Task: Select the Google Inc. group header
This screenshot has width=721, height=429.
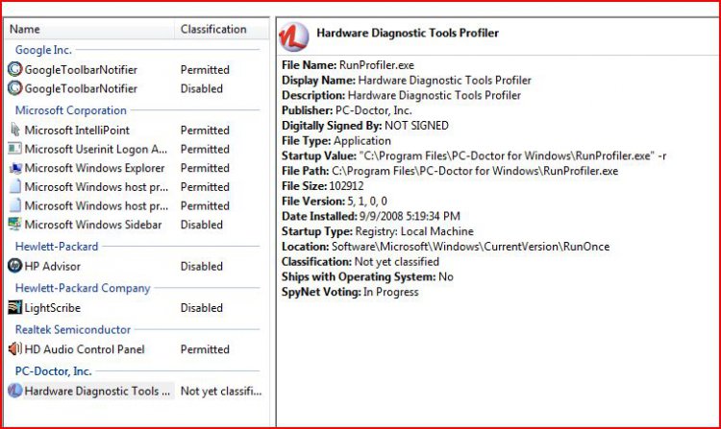Action: point(43,50)
